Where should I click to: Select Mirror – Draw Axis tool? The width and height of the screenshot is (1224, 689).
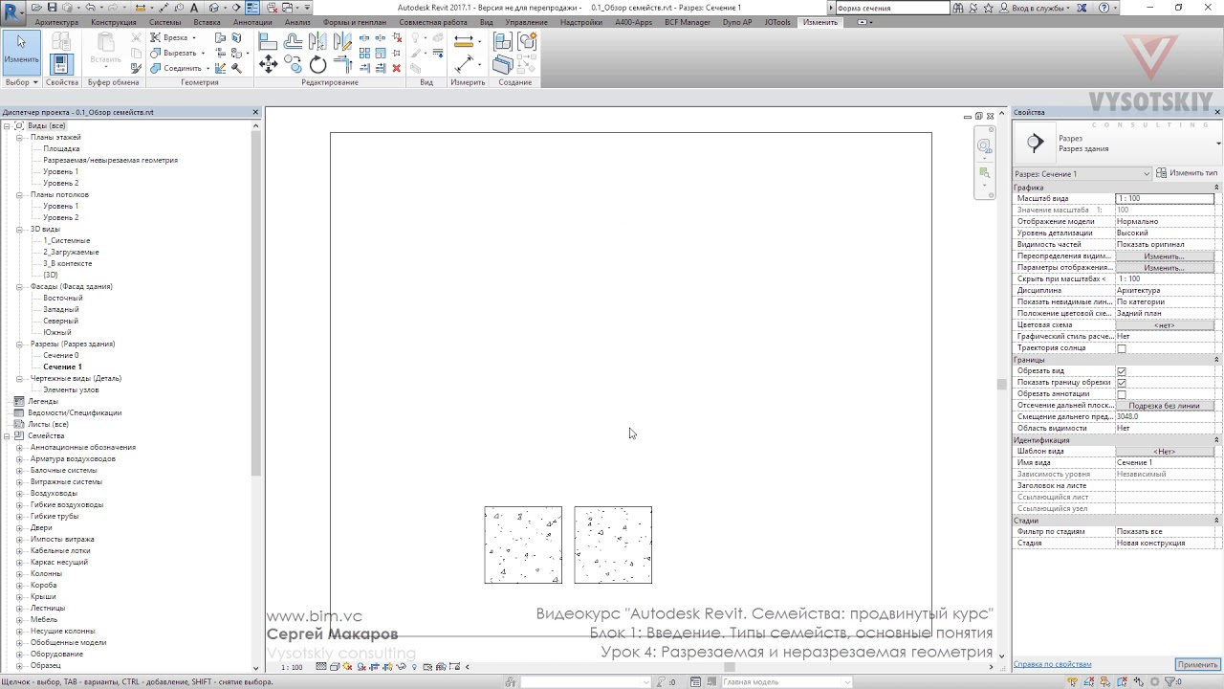tap(343, 41)
